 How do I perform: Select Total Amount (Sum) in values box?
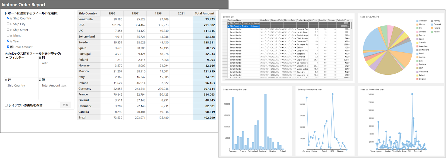pyautogui.click(x=54, y=86)
